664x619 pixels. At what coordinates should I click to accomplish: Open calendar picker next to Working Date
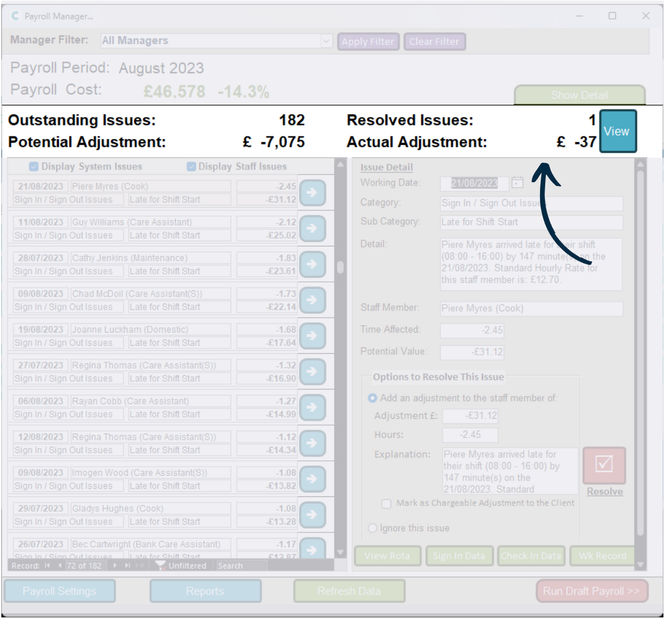[517, 183]
